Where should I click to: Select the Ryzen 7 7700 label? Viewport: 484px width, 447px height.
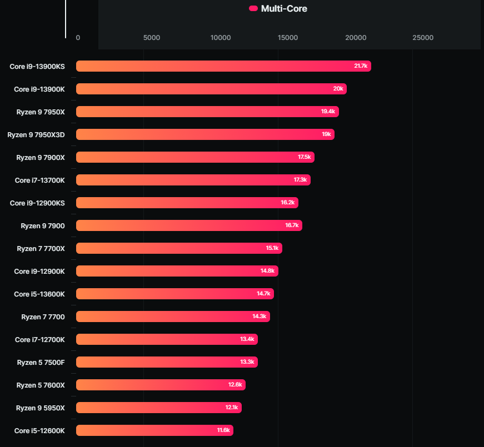(x=43, y=317)
